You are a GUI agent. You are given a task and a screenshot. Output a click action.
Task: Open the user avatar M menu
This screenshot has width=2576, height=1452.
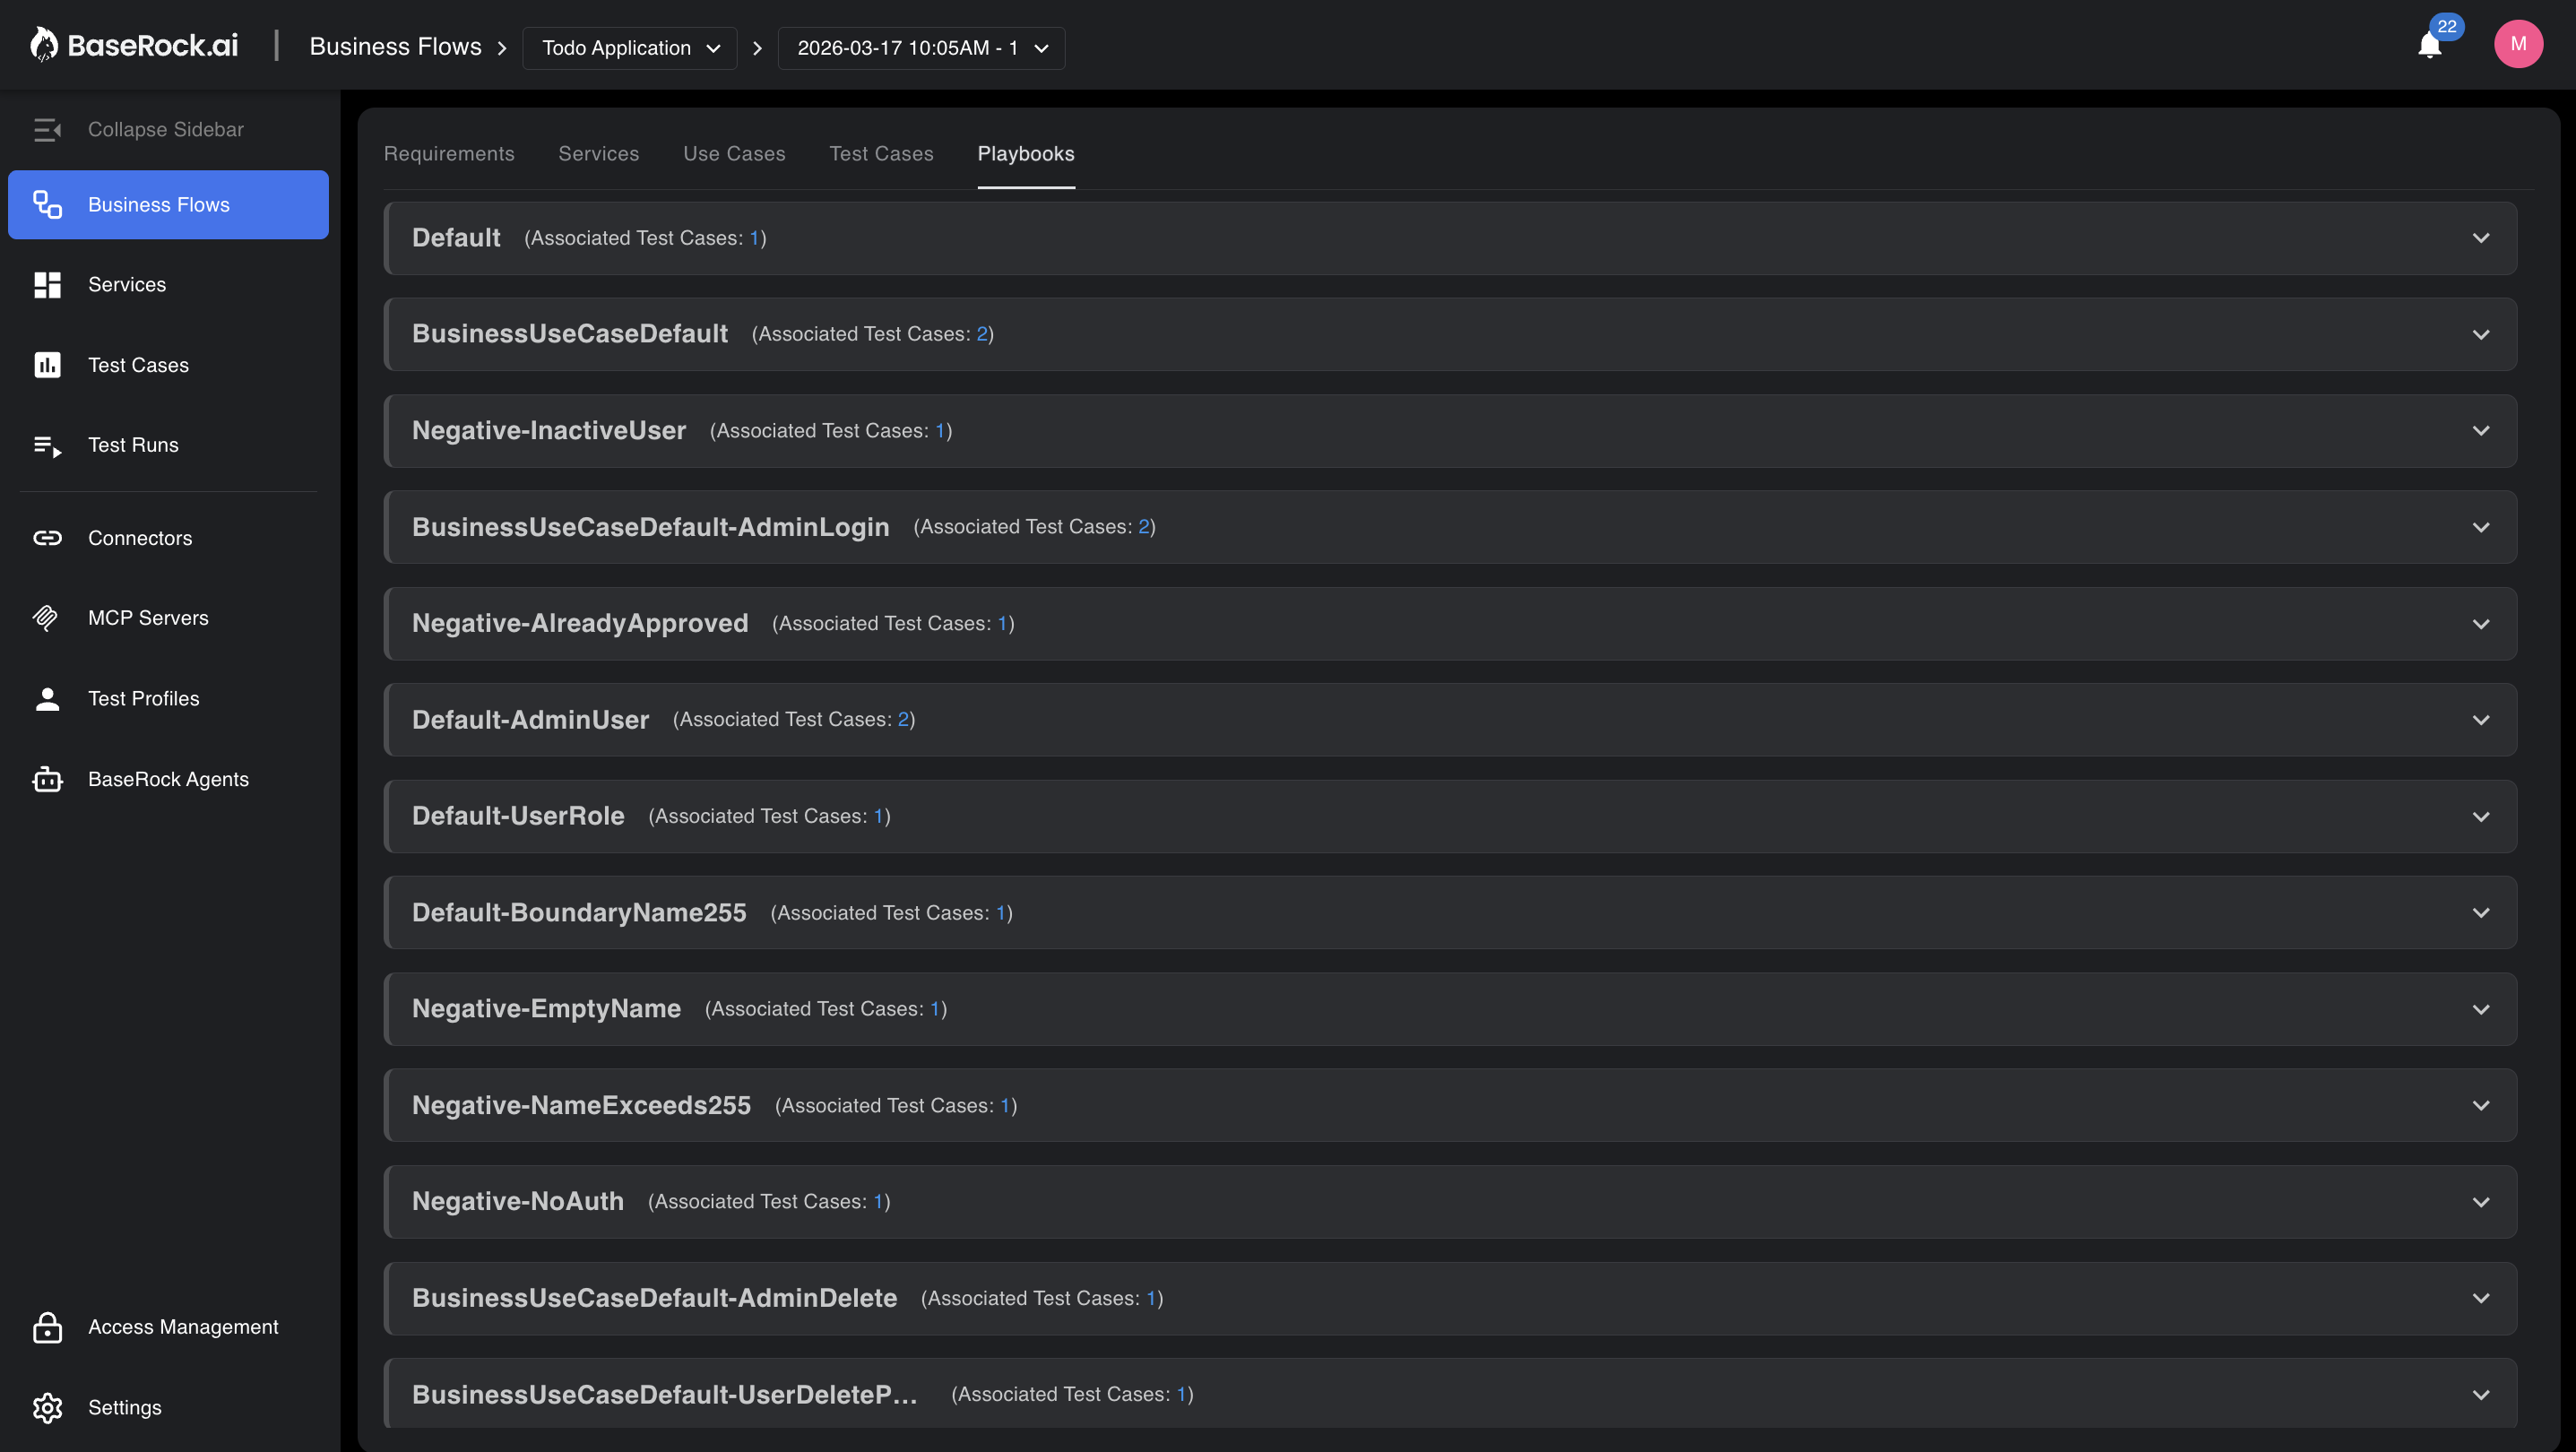(x=2518, y=44)
